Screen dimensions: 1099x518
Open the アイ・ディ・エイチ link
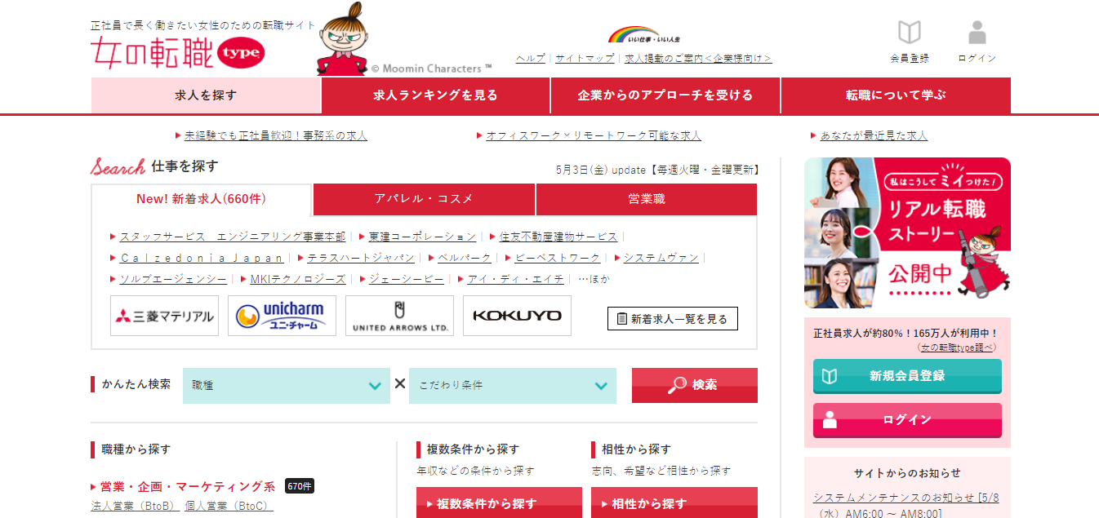[x=515, y=279]
